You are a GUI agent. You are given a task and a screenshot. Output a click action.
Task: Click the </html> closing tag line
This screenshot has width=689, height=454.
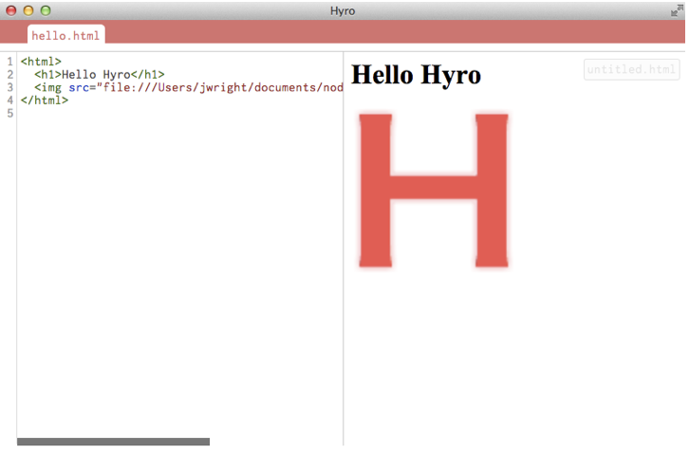[45, 100]
